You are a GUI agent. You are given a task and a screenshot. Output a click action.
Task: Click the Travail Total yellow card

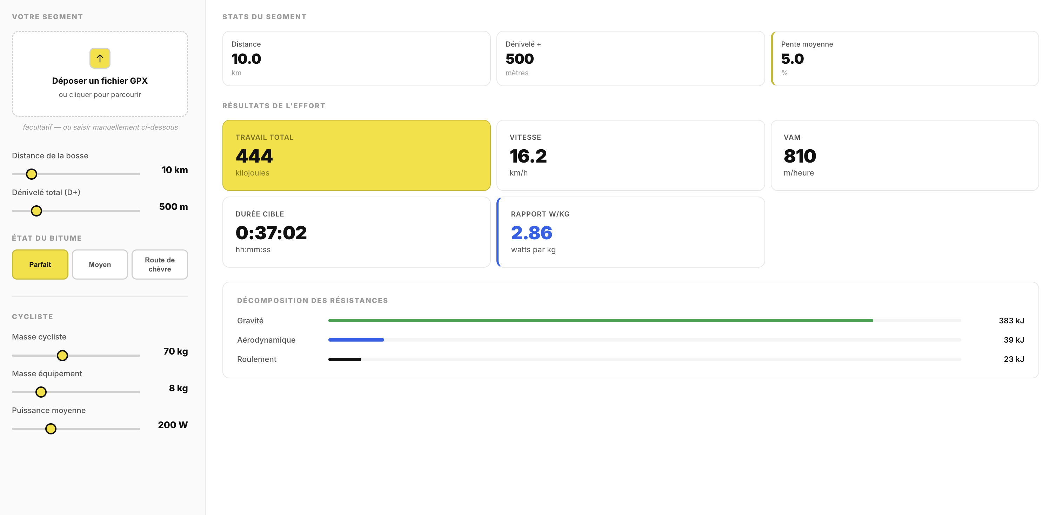point(356,155)
